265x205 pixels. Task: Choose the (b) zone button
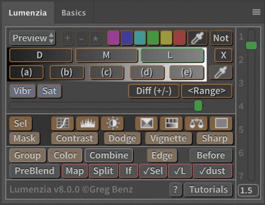[67, 72]
